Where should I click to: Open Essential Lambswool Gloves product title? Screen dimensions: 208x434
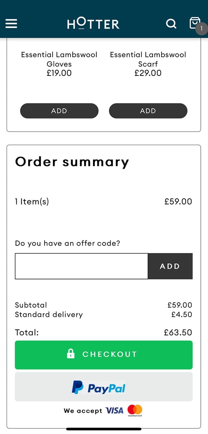click(59, 59)
